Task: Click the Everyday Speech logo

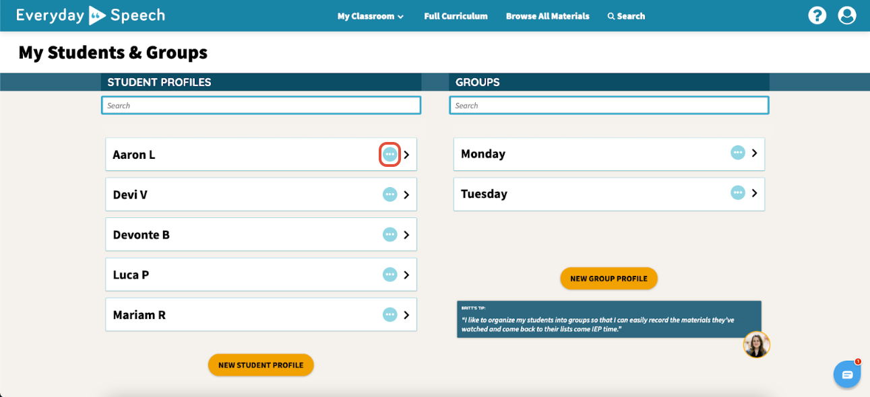Action: pyautogui.click(x=90, y=15)
